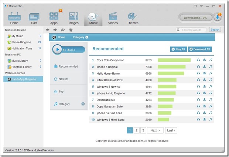This screenshot has width=229, height=157.
Task: Download the Hello Honey Bunny ringtone
Action: [204, 73]
